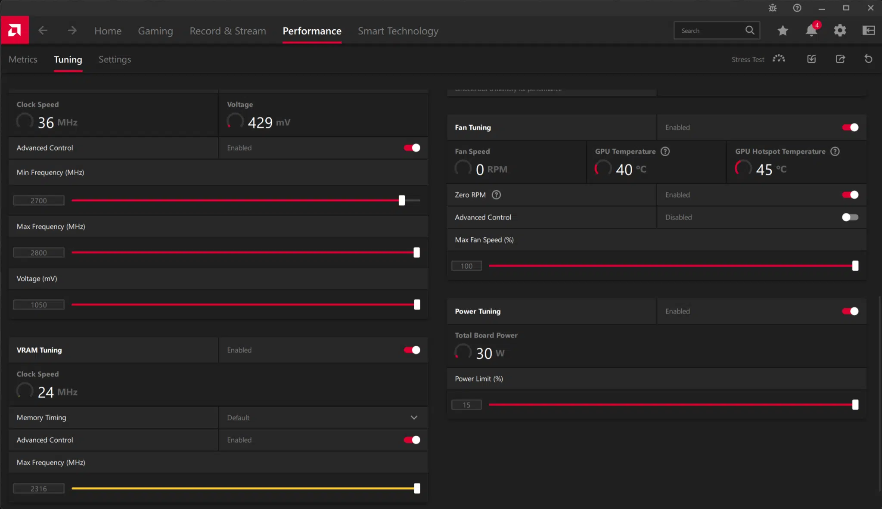Viewport: 882px width, 509px height.
Task: Click the VRAM 2316 frequency value box
Action: (x=39, y=489)
